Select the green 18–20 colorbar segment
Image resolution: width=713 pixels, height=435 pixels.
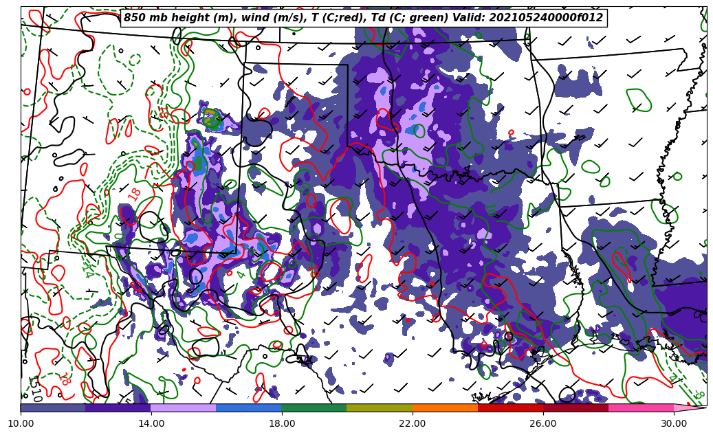click(x=314, y=408)
